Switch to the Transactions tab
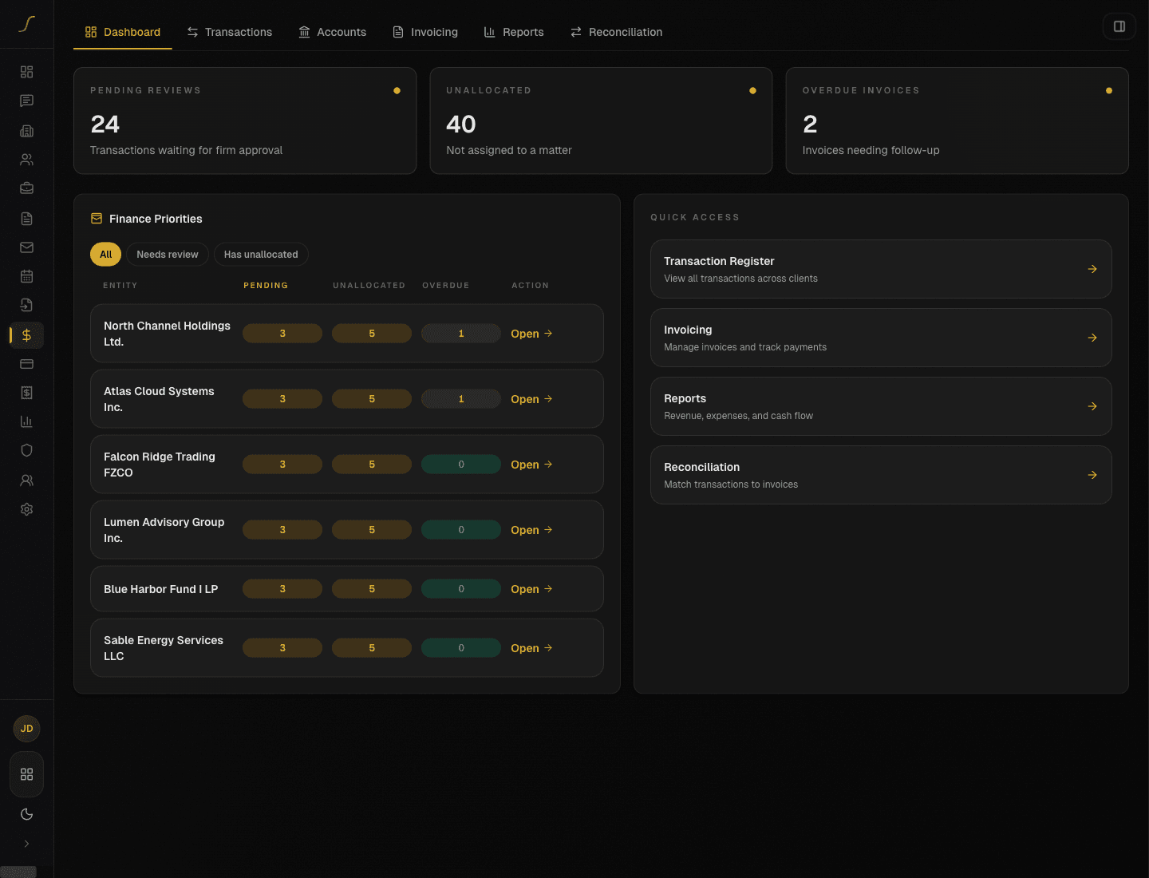The width and height of the screenshot is (1149, 878). 230,32
